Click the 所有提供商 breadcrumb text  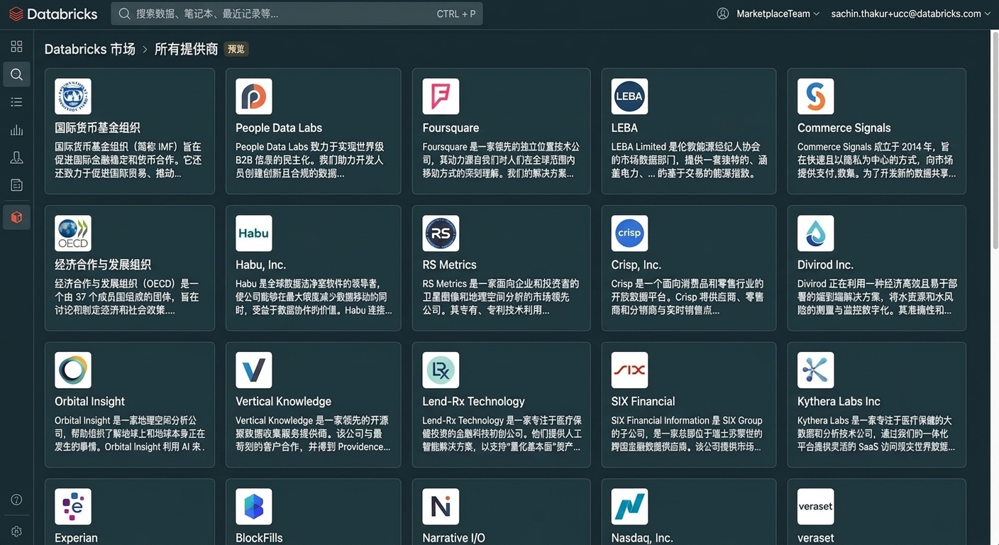tap(186, 49)
